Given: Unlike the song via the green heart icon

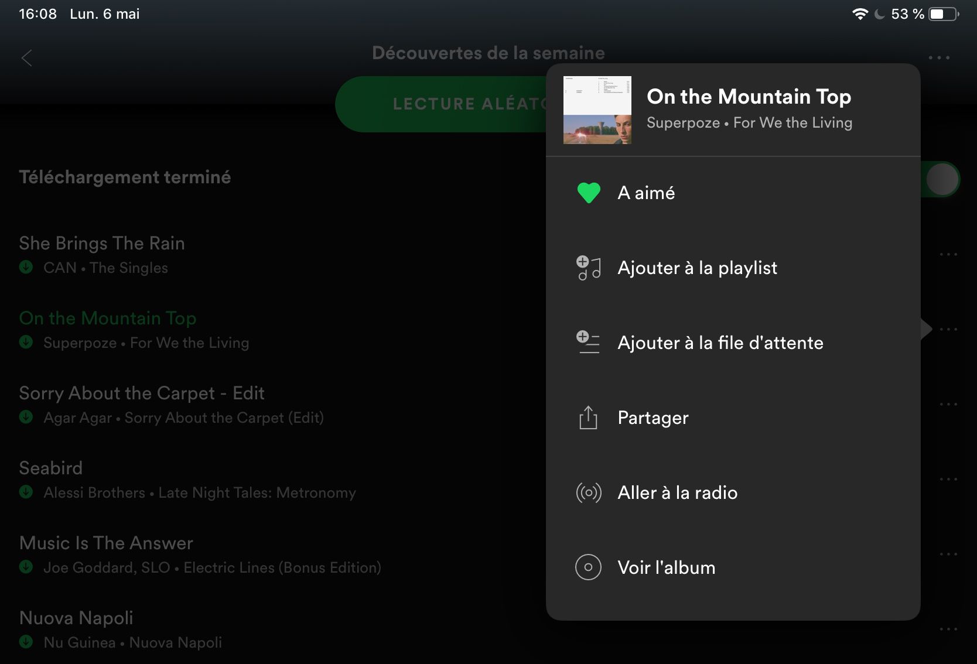Looking at the screenshot, I should 588,192.
